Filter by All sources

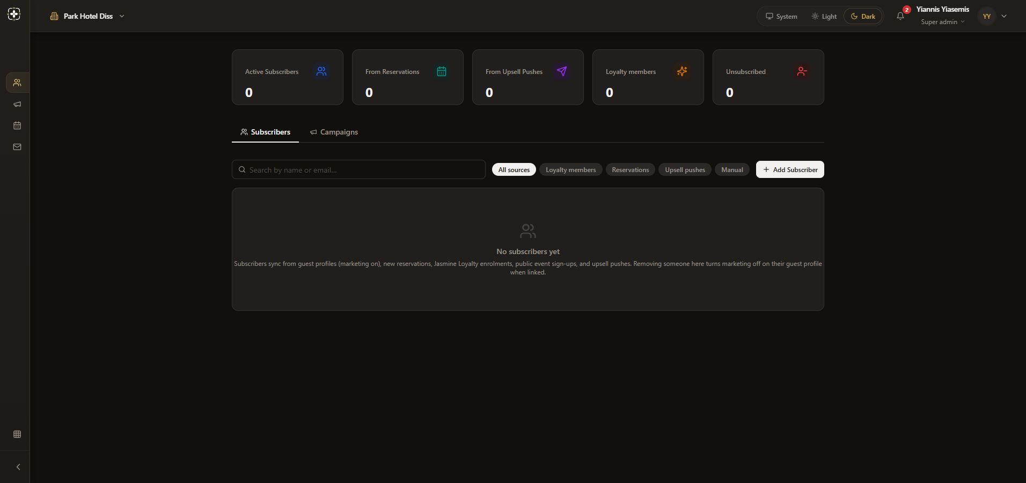click(x=514, y=169)
